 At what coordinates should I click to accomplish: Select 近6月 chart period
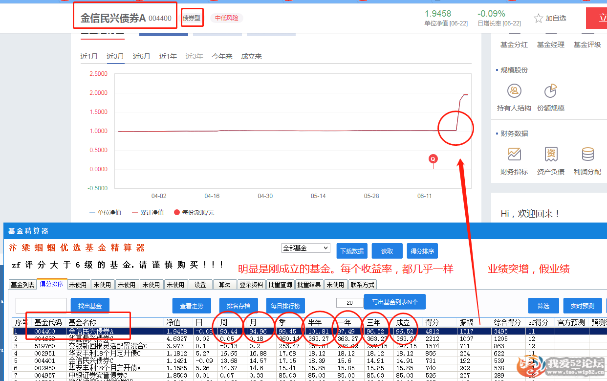tap(142, 56)
